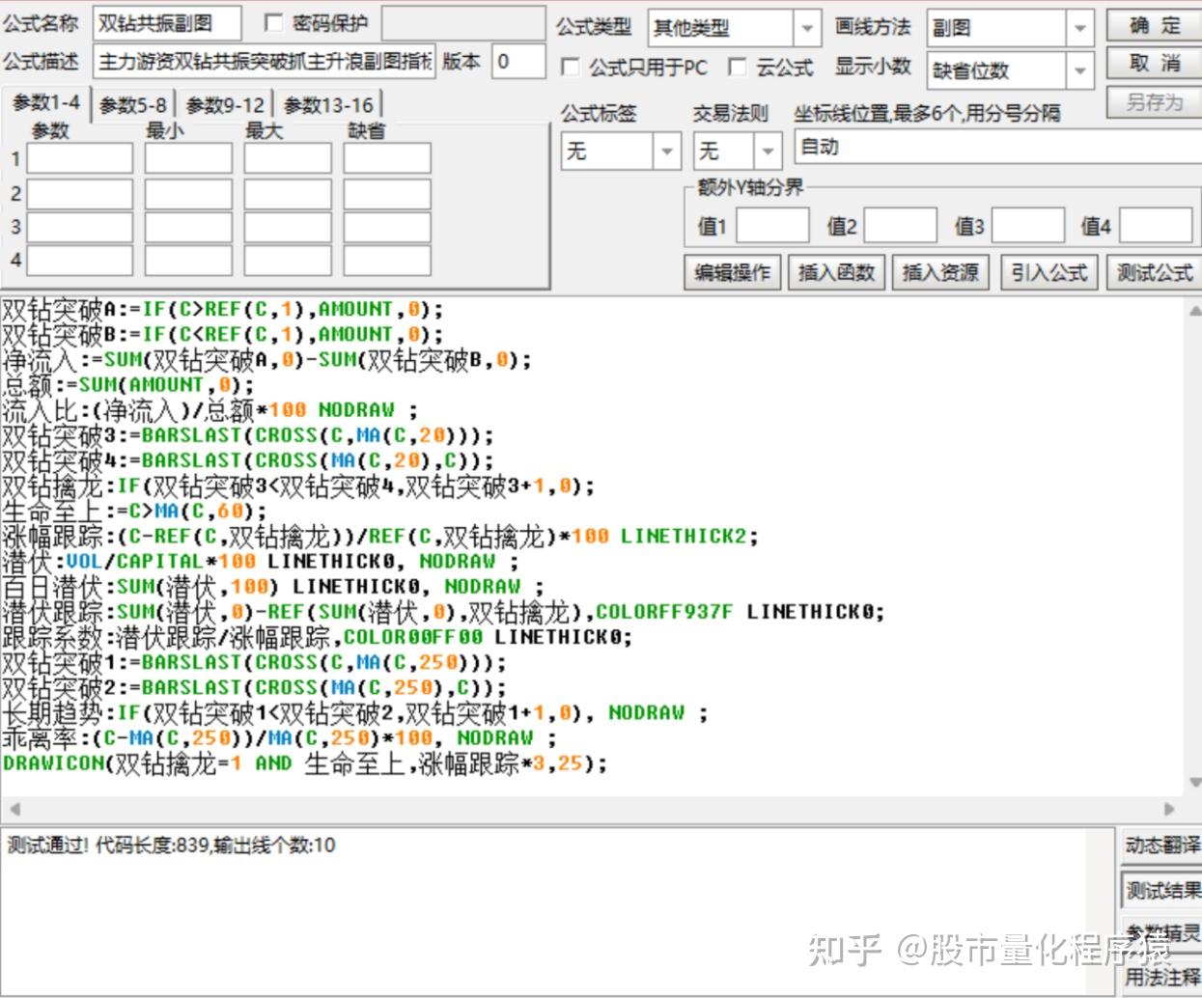Click row 1 参数 name field

coord(79,158)
